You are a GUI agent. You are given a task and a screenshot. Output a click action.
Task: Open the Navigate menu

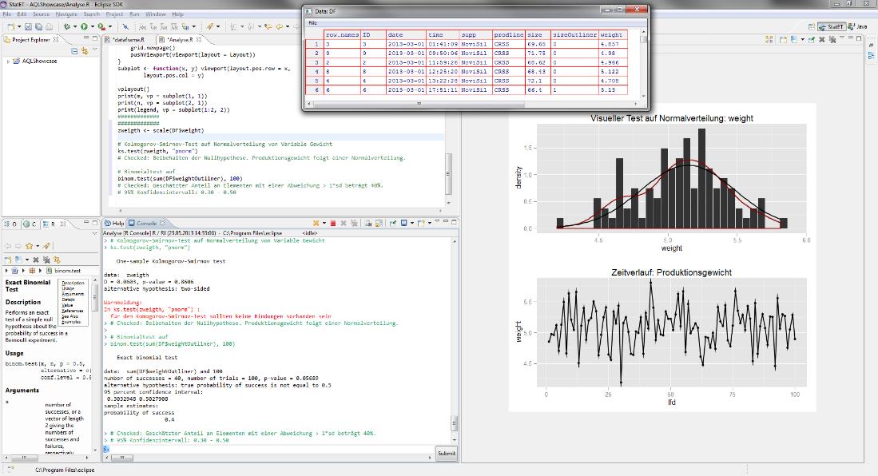[x=66, y=14]
